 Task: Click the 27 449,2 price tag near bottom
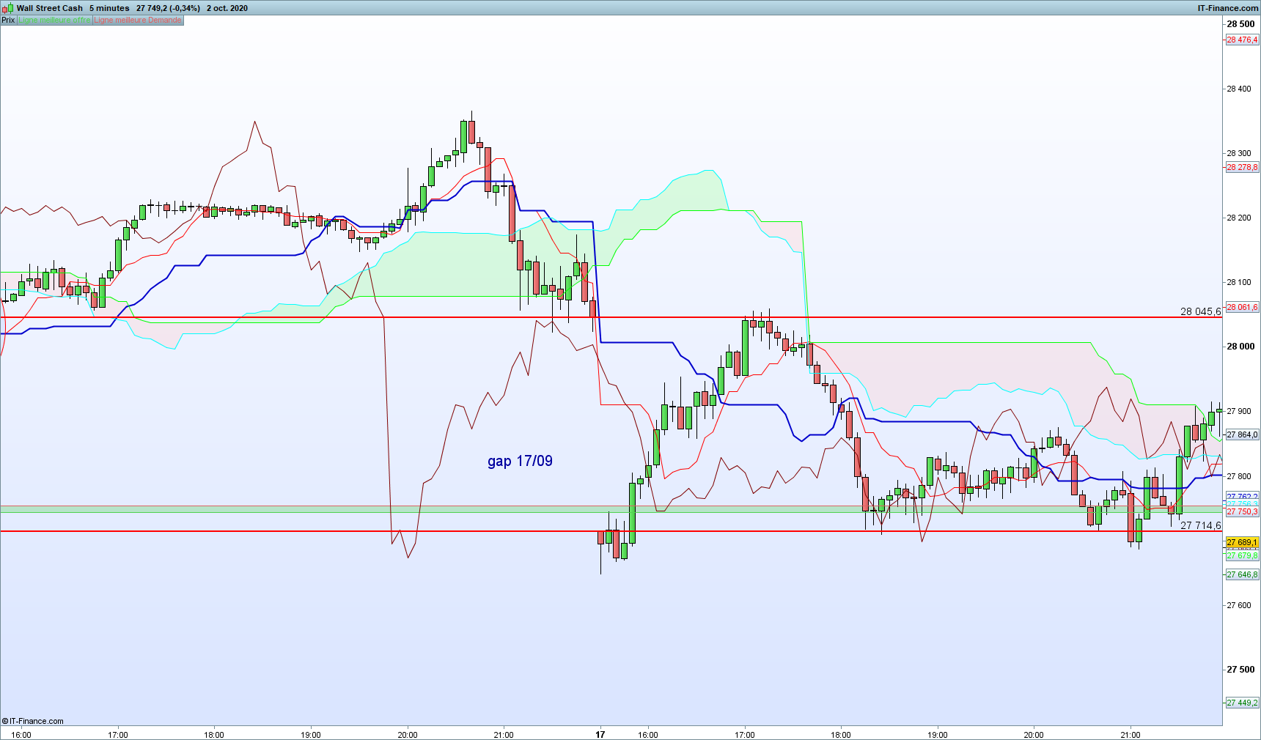(1242, 703)
